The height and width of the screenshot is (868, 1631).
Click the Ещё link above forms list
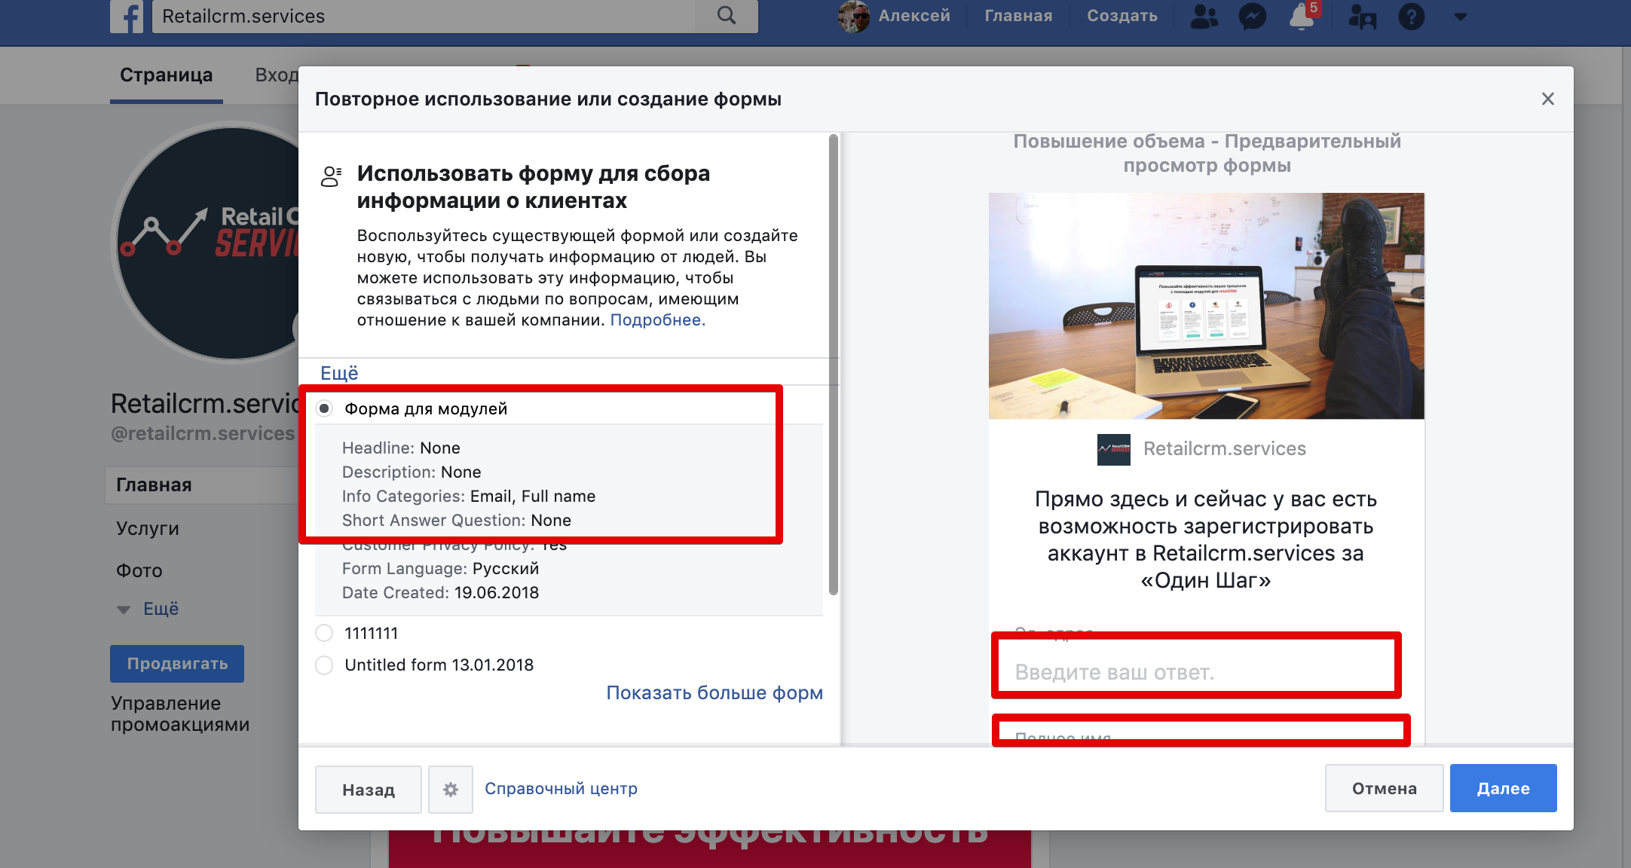(339, 373)
